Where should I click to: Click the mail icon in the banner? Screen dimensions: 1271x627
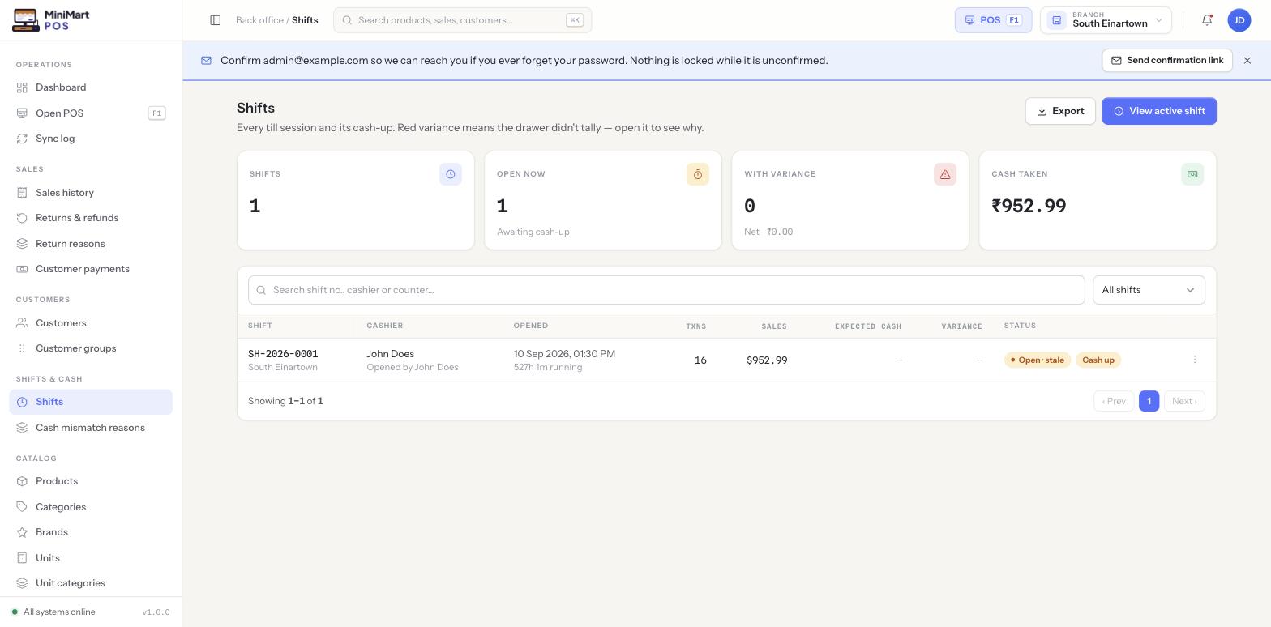click(206, 61)
